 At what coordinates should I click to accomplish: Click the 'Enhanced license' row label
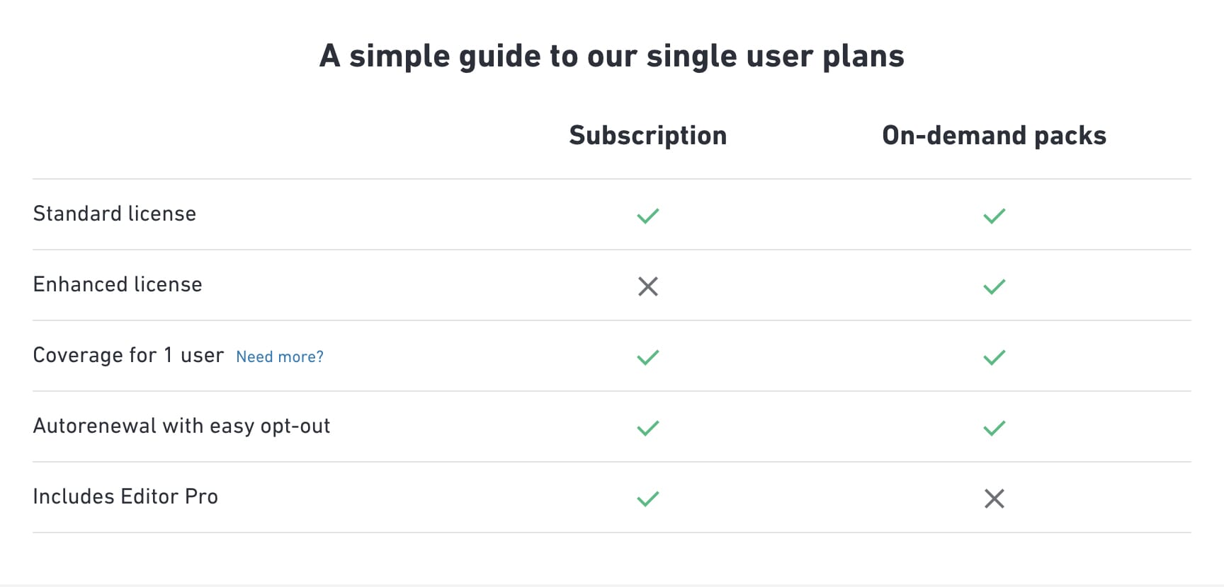[118, 284]
